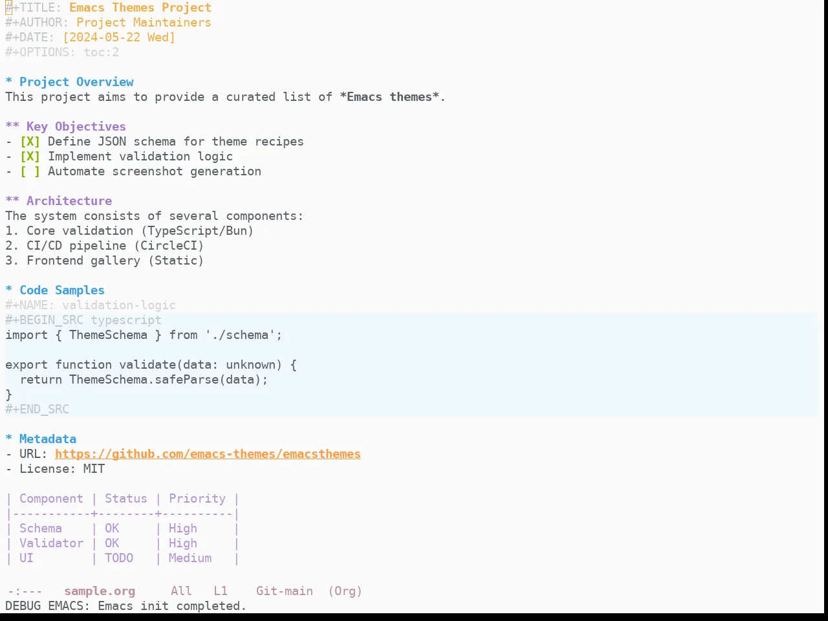Click 'Status' table header cell
Viewport: 828px width, 621px height.
(x=126, y=499)
